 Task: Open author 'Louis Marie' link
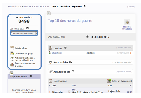coord(57,53)
